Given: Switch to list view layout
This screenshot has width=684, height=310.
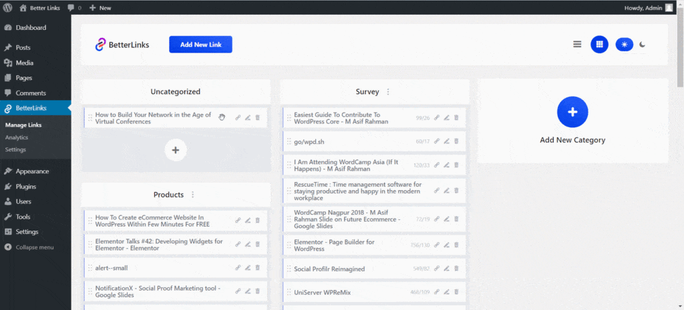Looking at the screenshot, I should tap(577, 44).
